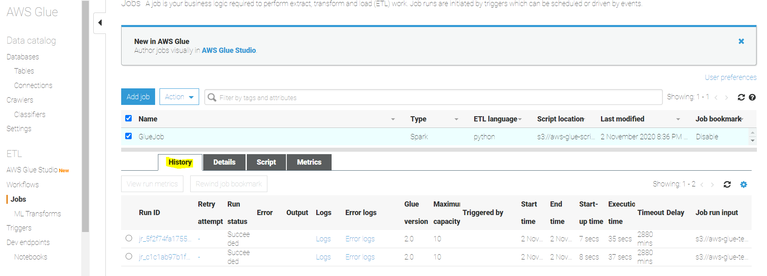Select the GlueJob name cell

point(151,137)
